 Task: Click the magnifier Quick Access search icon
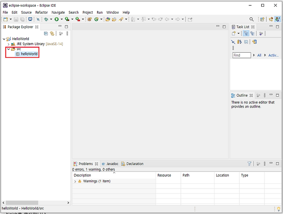pos(252,19)
